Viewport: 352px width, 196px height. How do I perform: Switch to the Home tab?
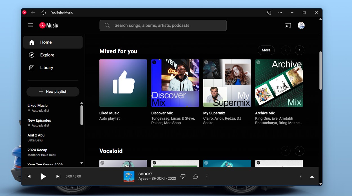click(46, 42)
